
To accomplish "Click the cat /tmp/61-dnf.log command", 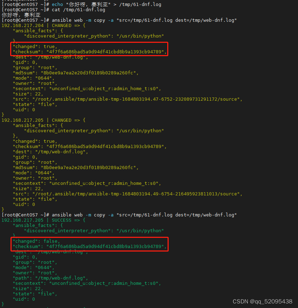I will pos(81,9).
